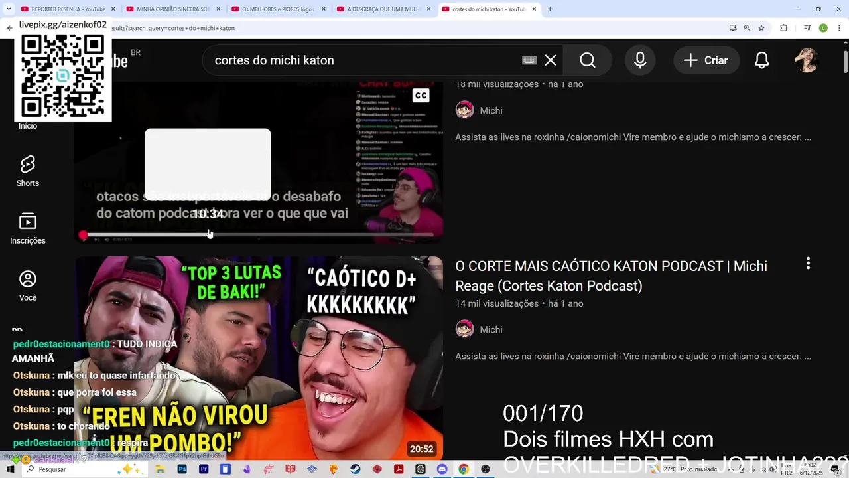Screen dimensions: 849x478
Task: Open the browser extensions puzzle icon
Action: pos(784,28)
